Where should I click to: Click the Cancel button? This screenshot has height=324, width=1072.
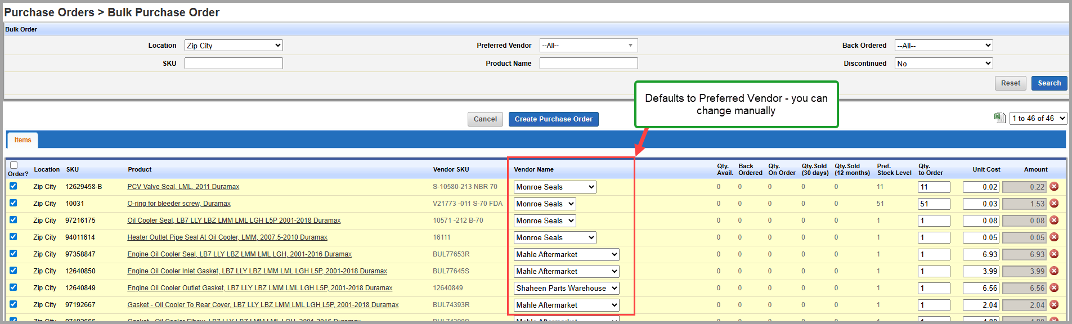point(485,119)
